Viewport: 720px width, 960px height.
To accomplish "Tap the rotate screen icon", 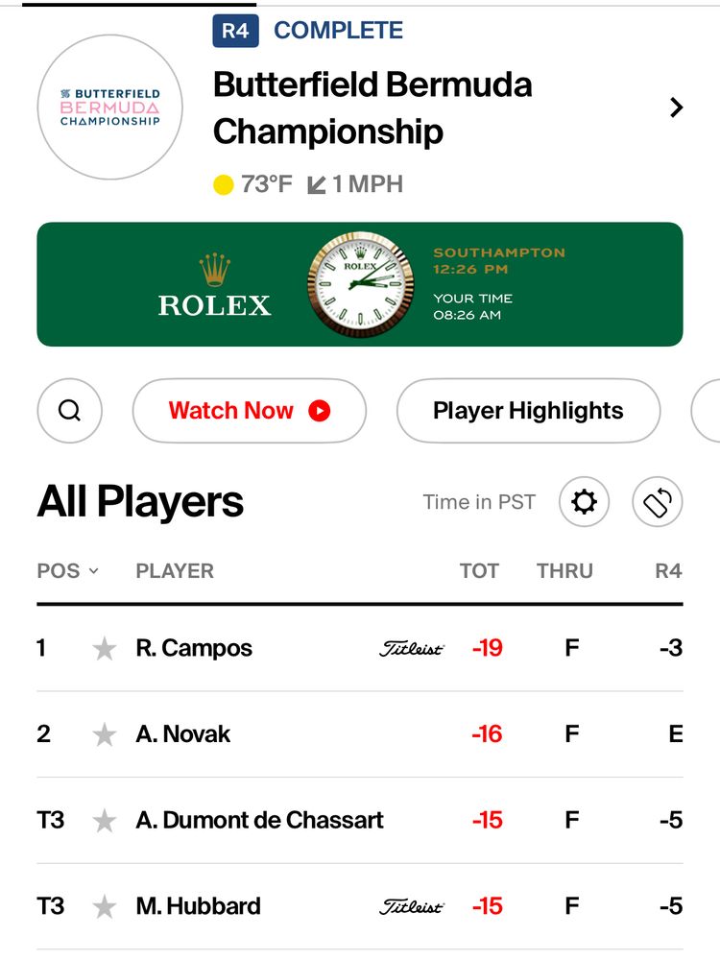I will click(657, 502).
